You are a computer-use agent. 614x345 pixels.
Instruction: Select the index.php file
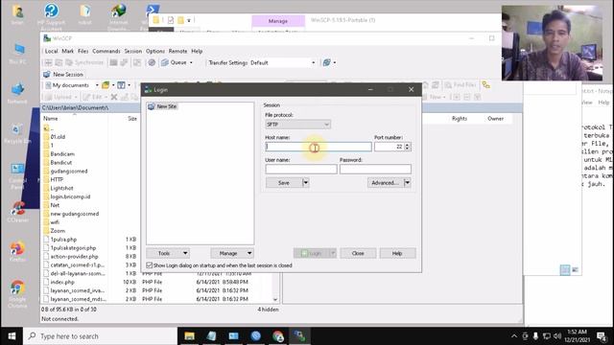pyautogui.click(x=62, y=282)
